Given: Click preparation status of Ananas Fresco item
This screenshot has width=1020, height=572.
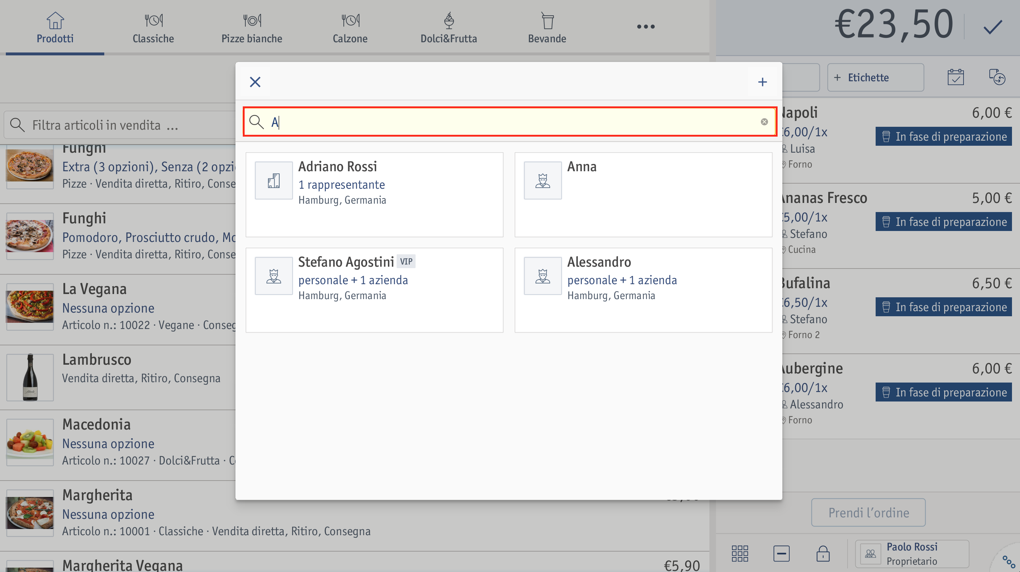Looking at the screenshot, I should point(943,222).
